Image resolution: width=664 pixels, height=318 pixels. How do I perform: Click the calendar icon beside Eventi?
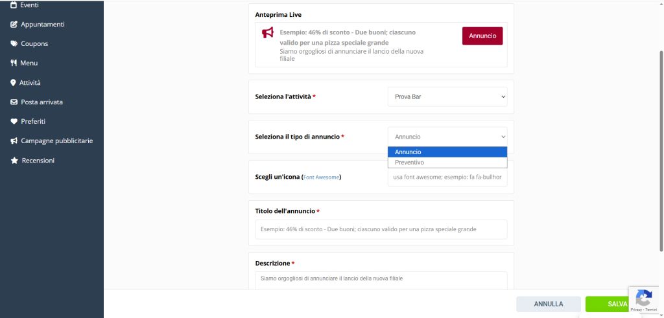pos(14,5)
